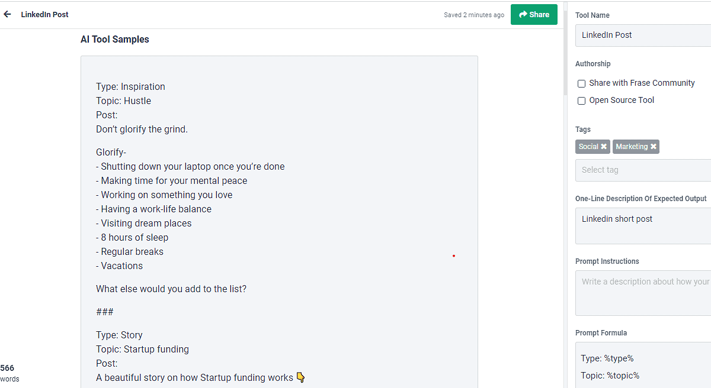Click the Marketing tag chip

point(631,147)
